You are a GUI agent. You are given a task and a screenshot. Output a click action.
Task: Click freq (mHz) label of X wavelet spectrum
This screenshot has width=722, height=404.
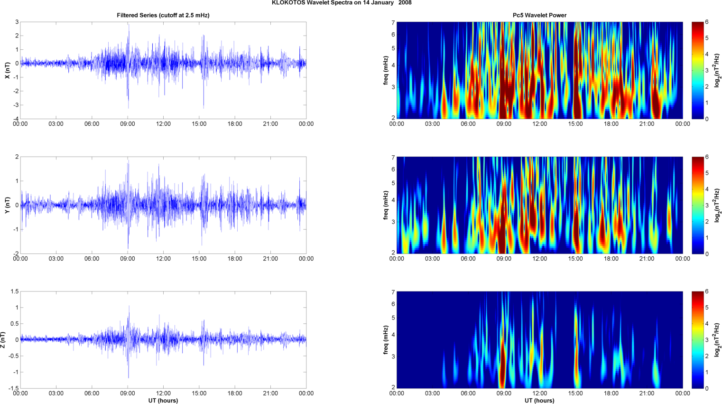tap(386, 70)
